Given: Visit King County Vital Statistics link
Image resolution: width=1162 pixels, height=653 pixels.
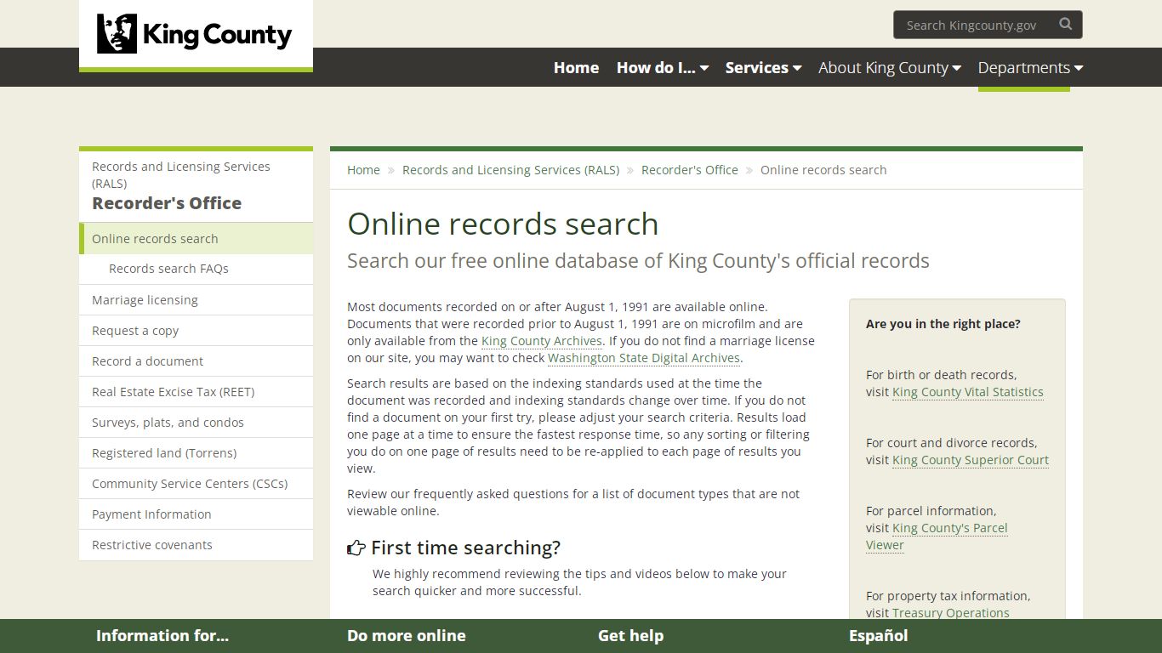Looking at the screenshot, I should tap(967, 392).
